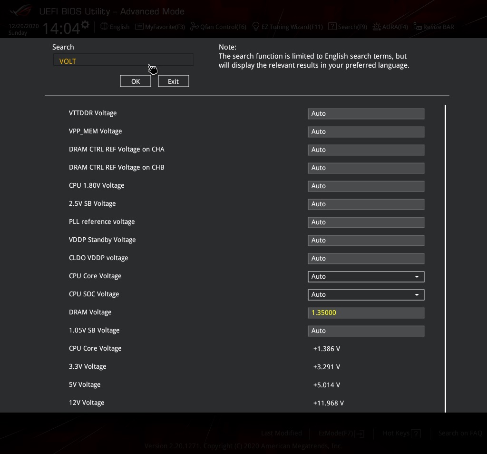Click the PLL reference voltage label
487x454 pixels.
tap(102, 222)
